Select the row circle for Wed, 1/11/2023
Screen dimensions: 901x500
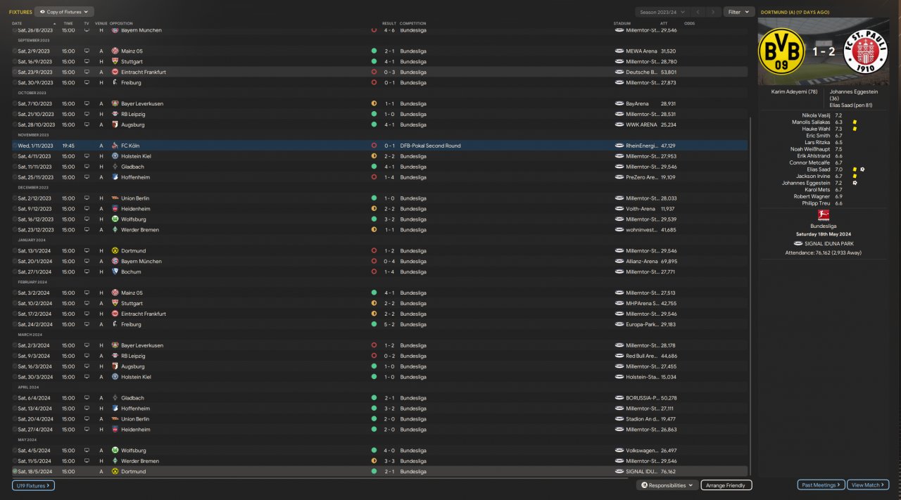(15, 146)
